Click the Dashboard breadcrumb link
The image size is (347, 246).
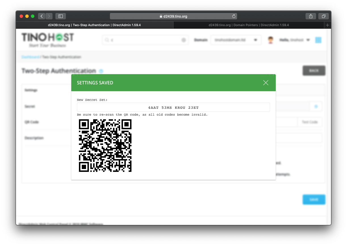click(x=30, y=57)
